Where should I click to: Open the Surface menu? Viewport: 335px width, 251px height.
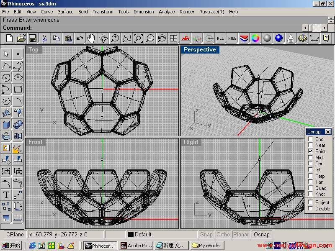(65, 12)
